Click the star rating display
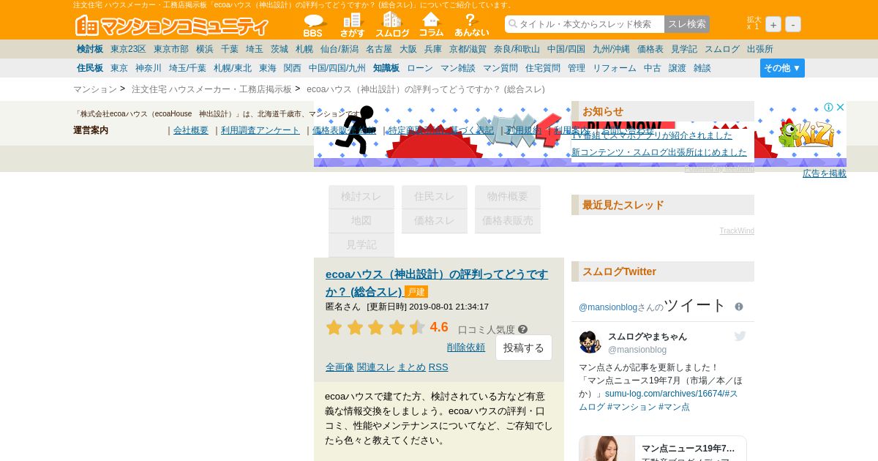The width and height of the screenshot is (878, 461). pyautogui.click(x=375, y=327)
